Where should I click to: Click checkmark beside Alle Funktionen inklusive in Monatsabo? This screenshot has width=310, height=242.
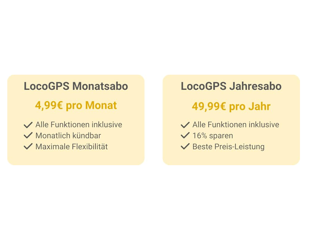click(x=28, y=125)
